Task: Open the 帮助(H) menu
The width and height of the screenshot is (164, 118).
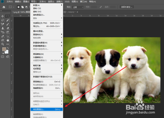Action: coord(92,2)
